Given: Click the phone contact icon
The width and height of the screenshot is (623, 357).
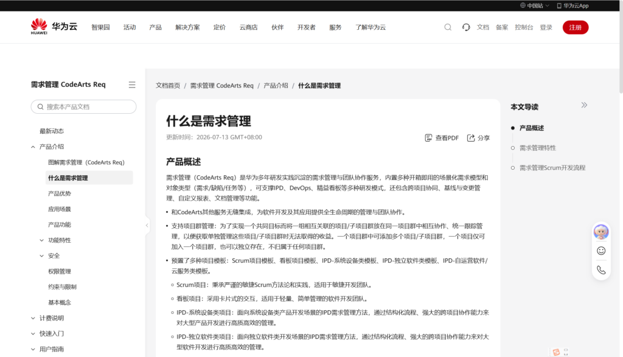Looking at the screenshot, I should pyautogui.click(x=601, y=270).
